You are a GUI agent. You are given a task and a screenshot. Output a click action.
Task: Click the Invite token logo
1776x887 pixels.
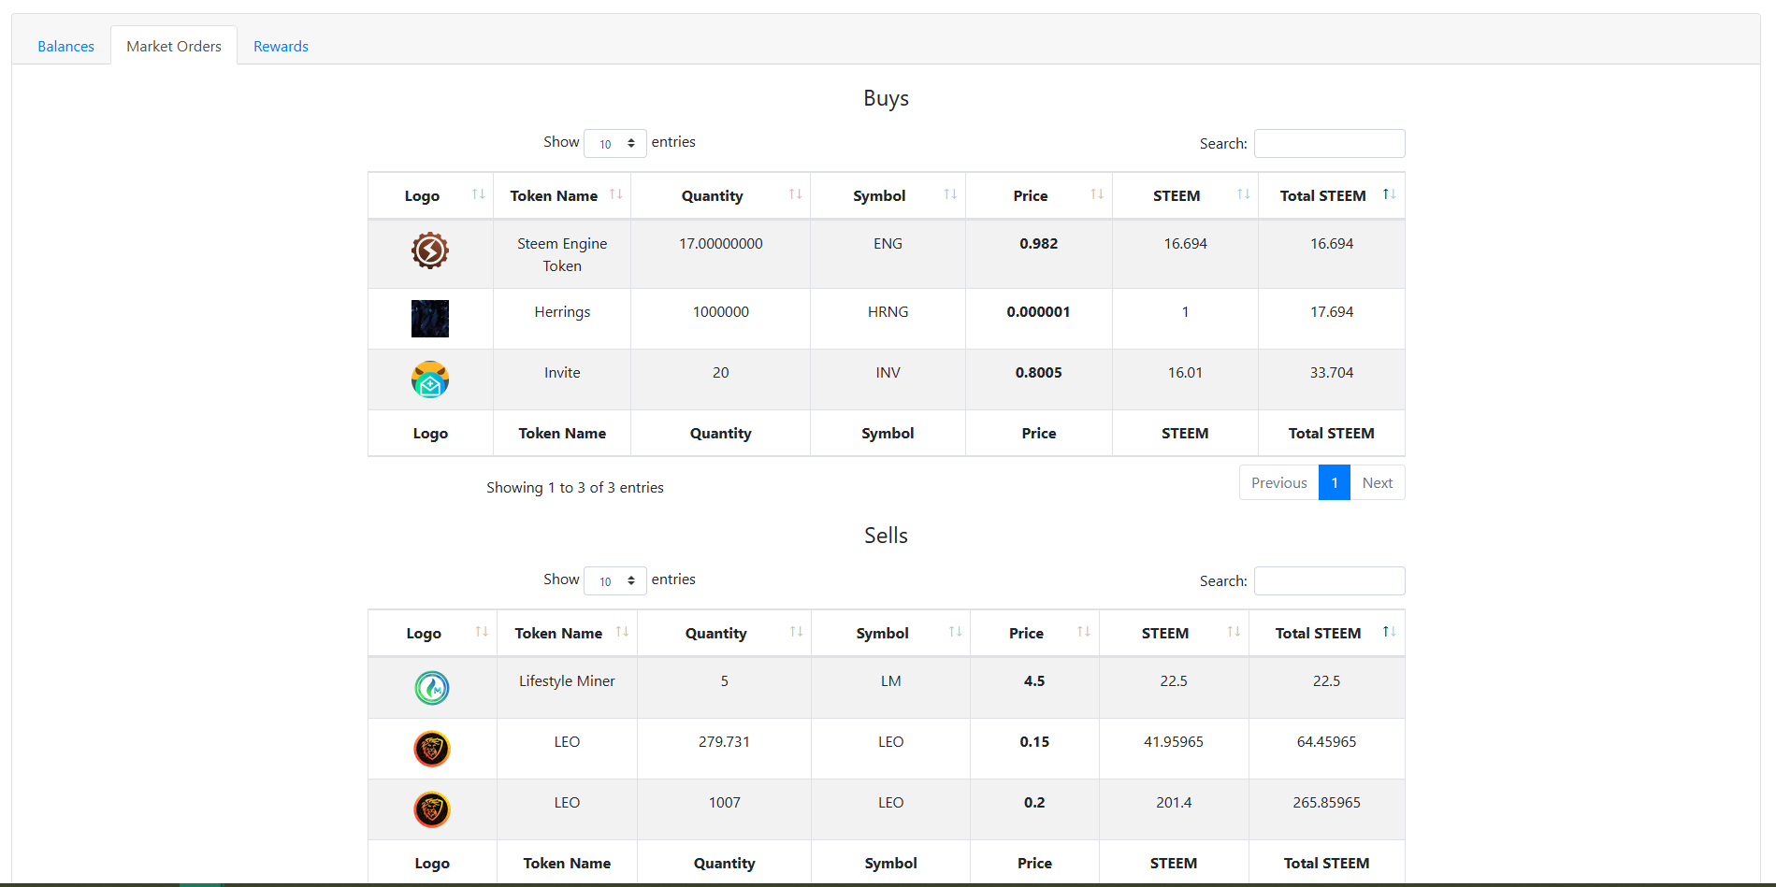click(430, 379)
